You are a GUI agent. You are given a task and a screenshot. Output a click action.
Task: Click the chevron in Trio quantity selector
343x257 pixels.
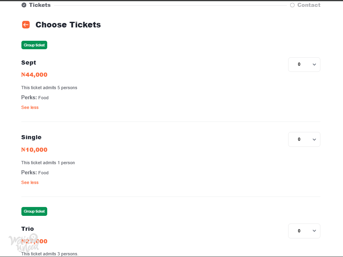coord(314,231)
